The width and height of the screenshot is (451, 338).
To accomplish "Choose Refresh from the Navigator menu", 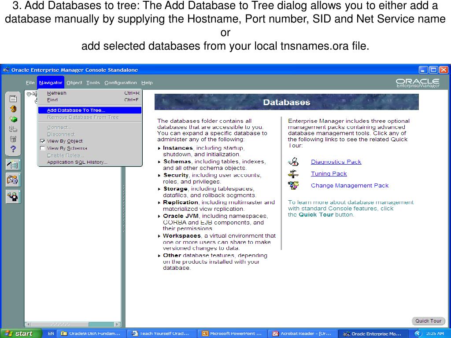I will pos(90,93).
